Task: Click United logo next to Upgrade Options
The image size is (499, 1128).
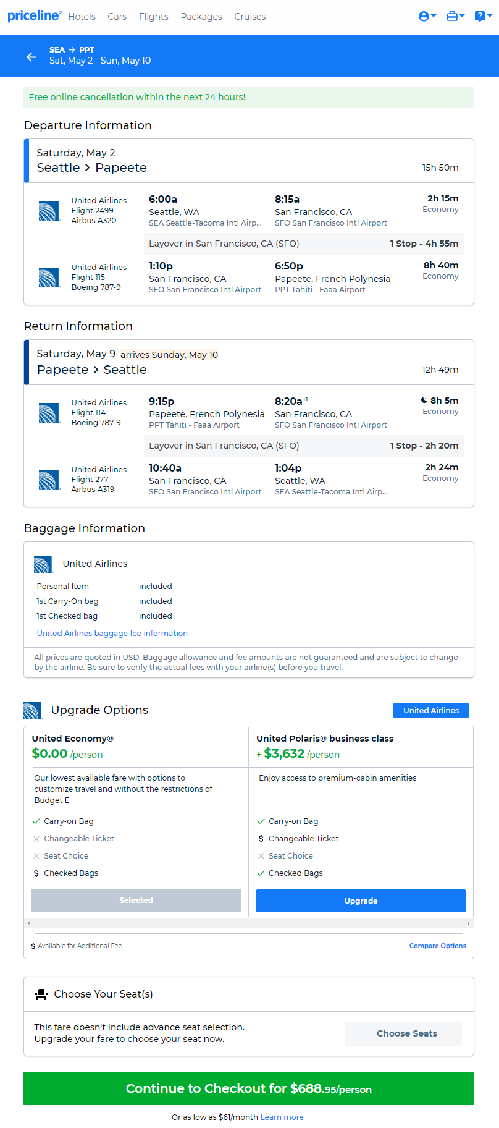Action: [33, 711]
